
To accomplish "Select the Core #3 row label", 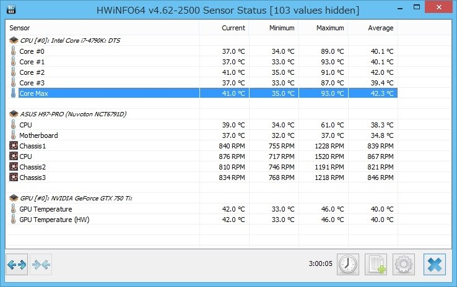I will (32, 83).
